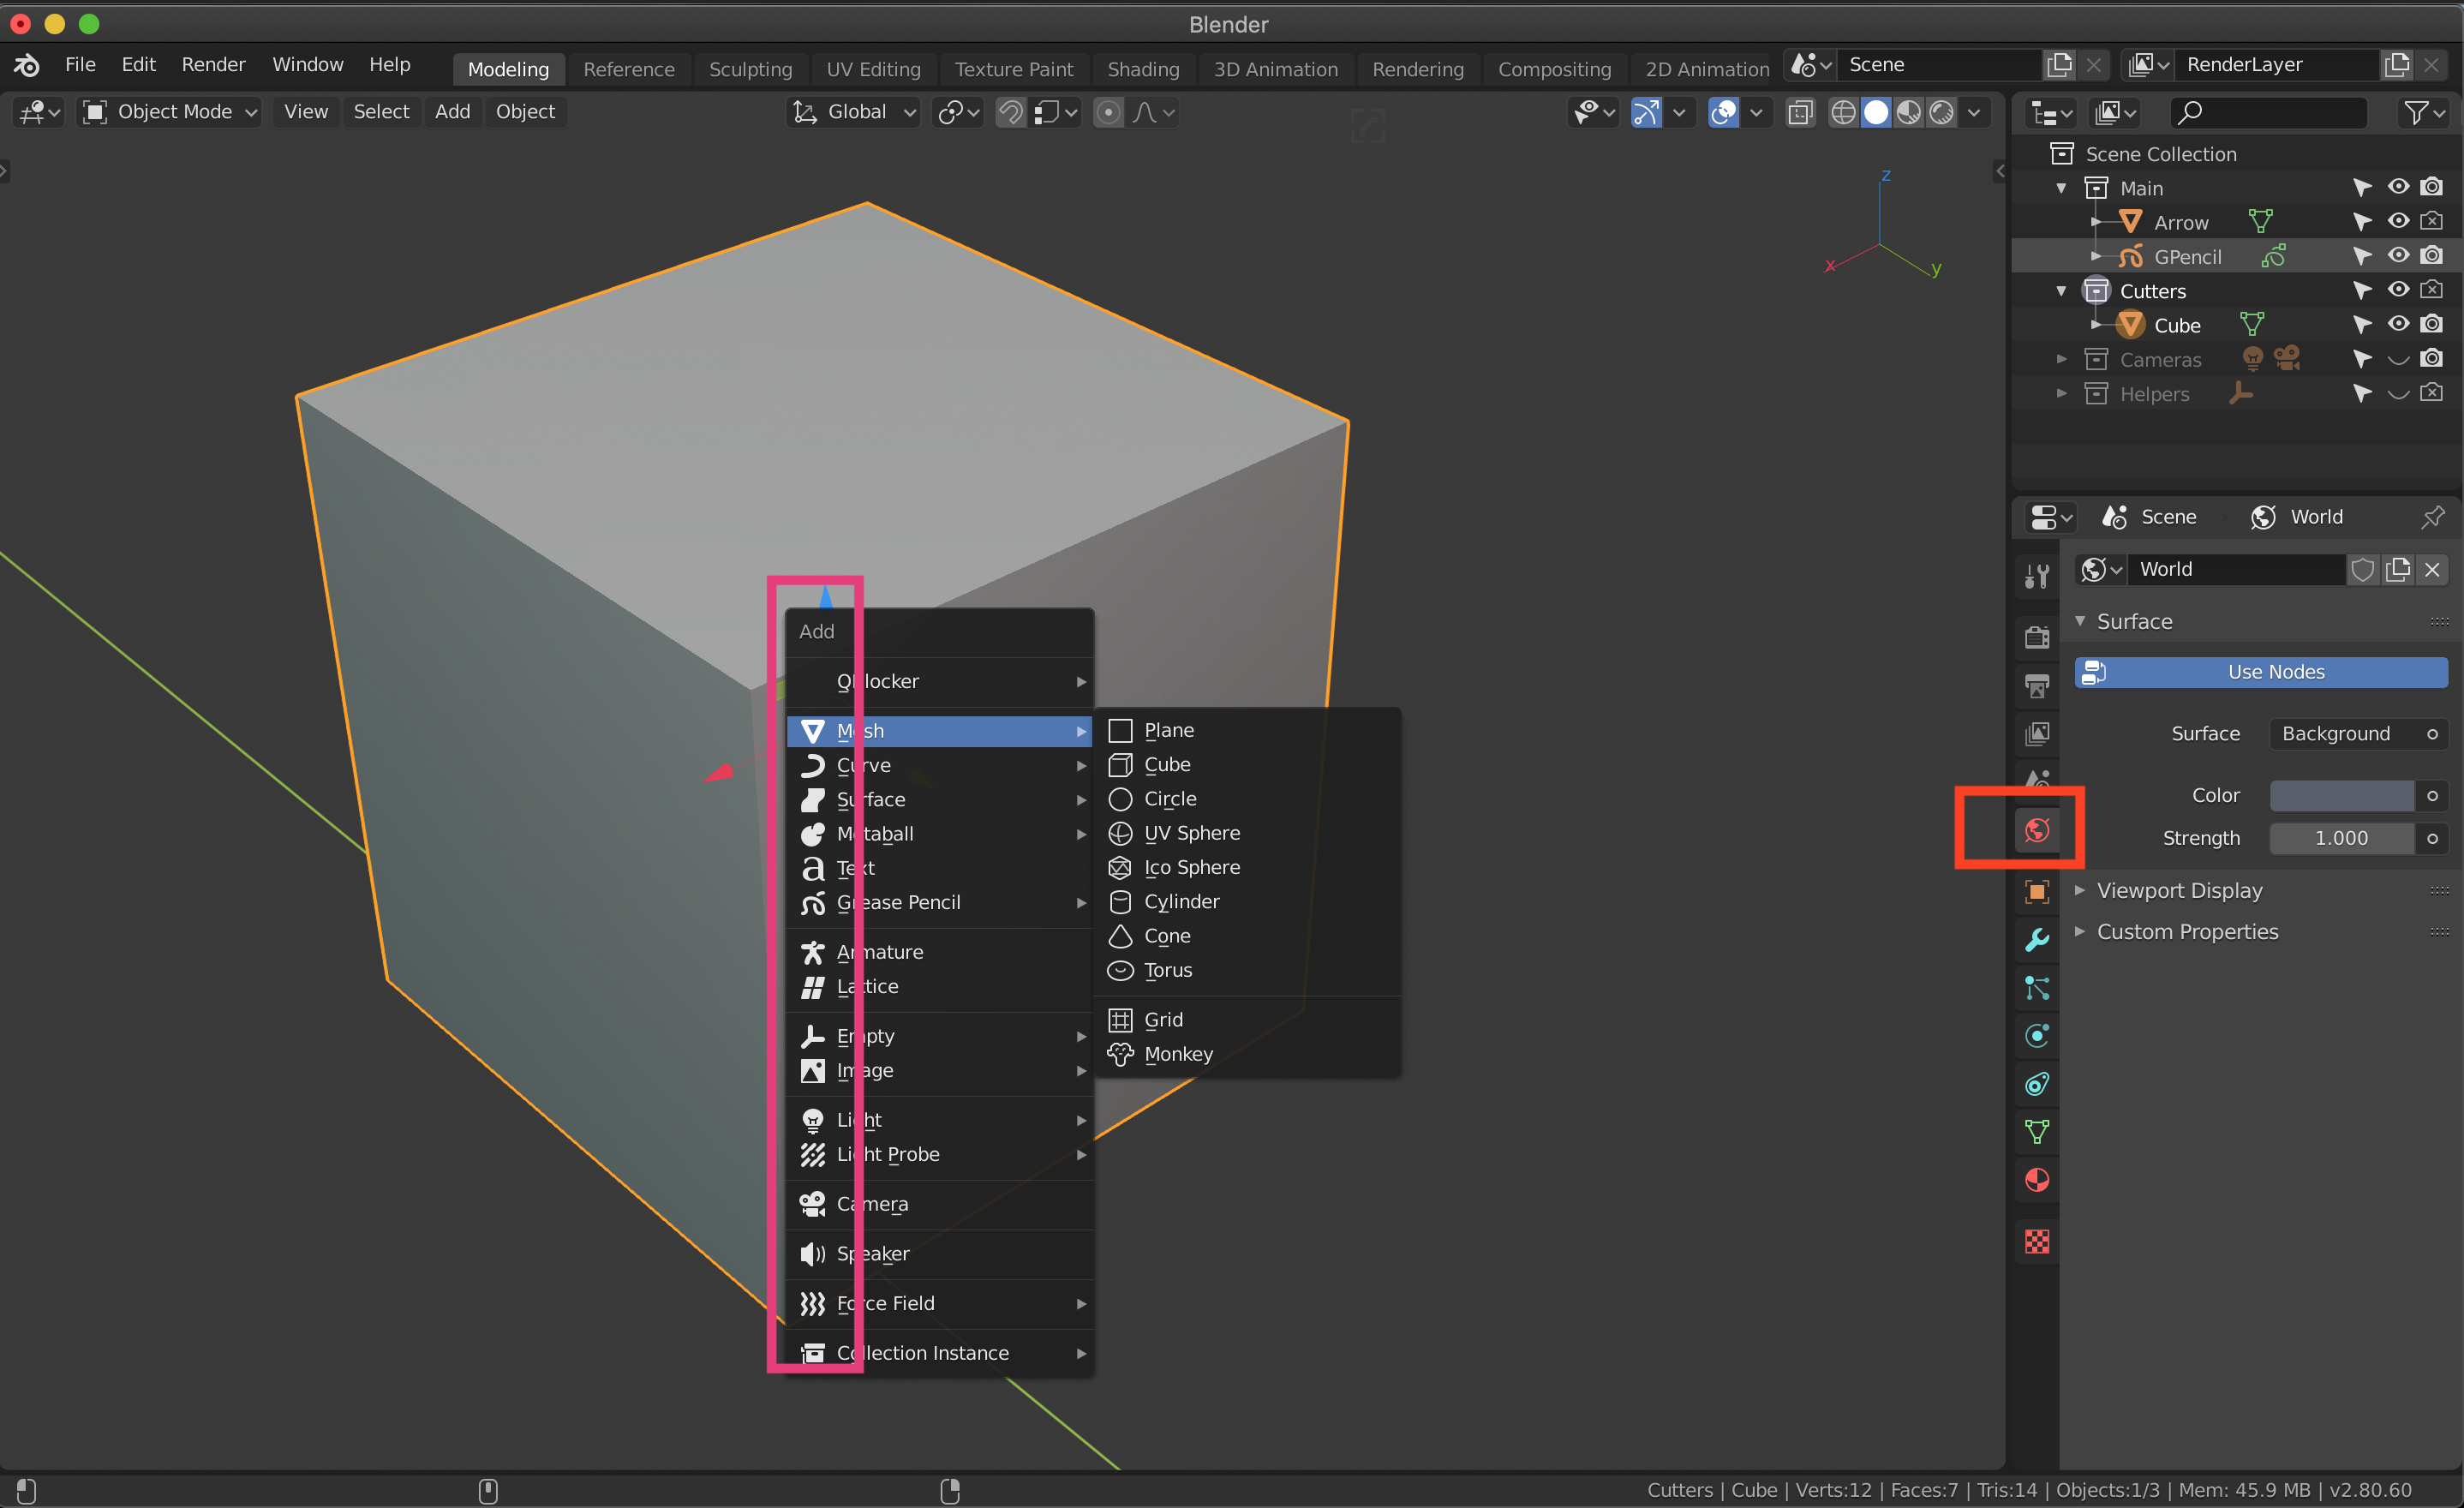This screenshot has width=2464, height=1508.
Task: Click the outliner search field
Action: (x=2267, y=112)
